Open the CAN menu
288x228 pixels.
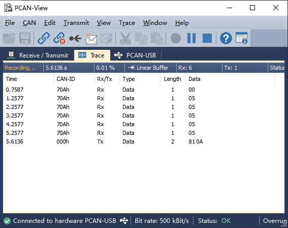tap(29, 23)
